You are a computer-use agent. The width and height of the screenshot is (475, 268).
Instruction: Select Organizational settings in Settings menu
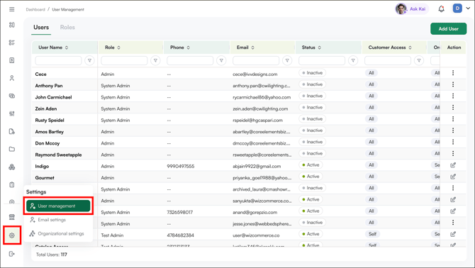pos(57,233)
